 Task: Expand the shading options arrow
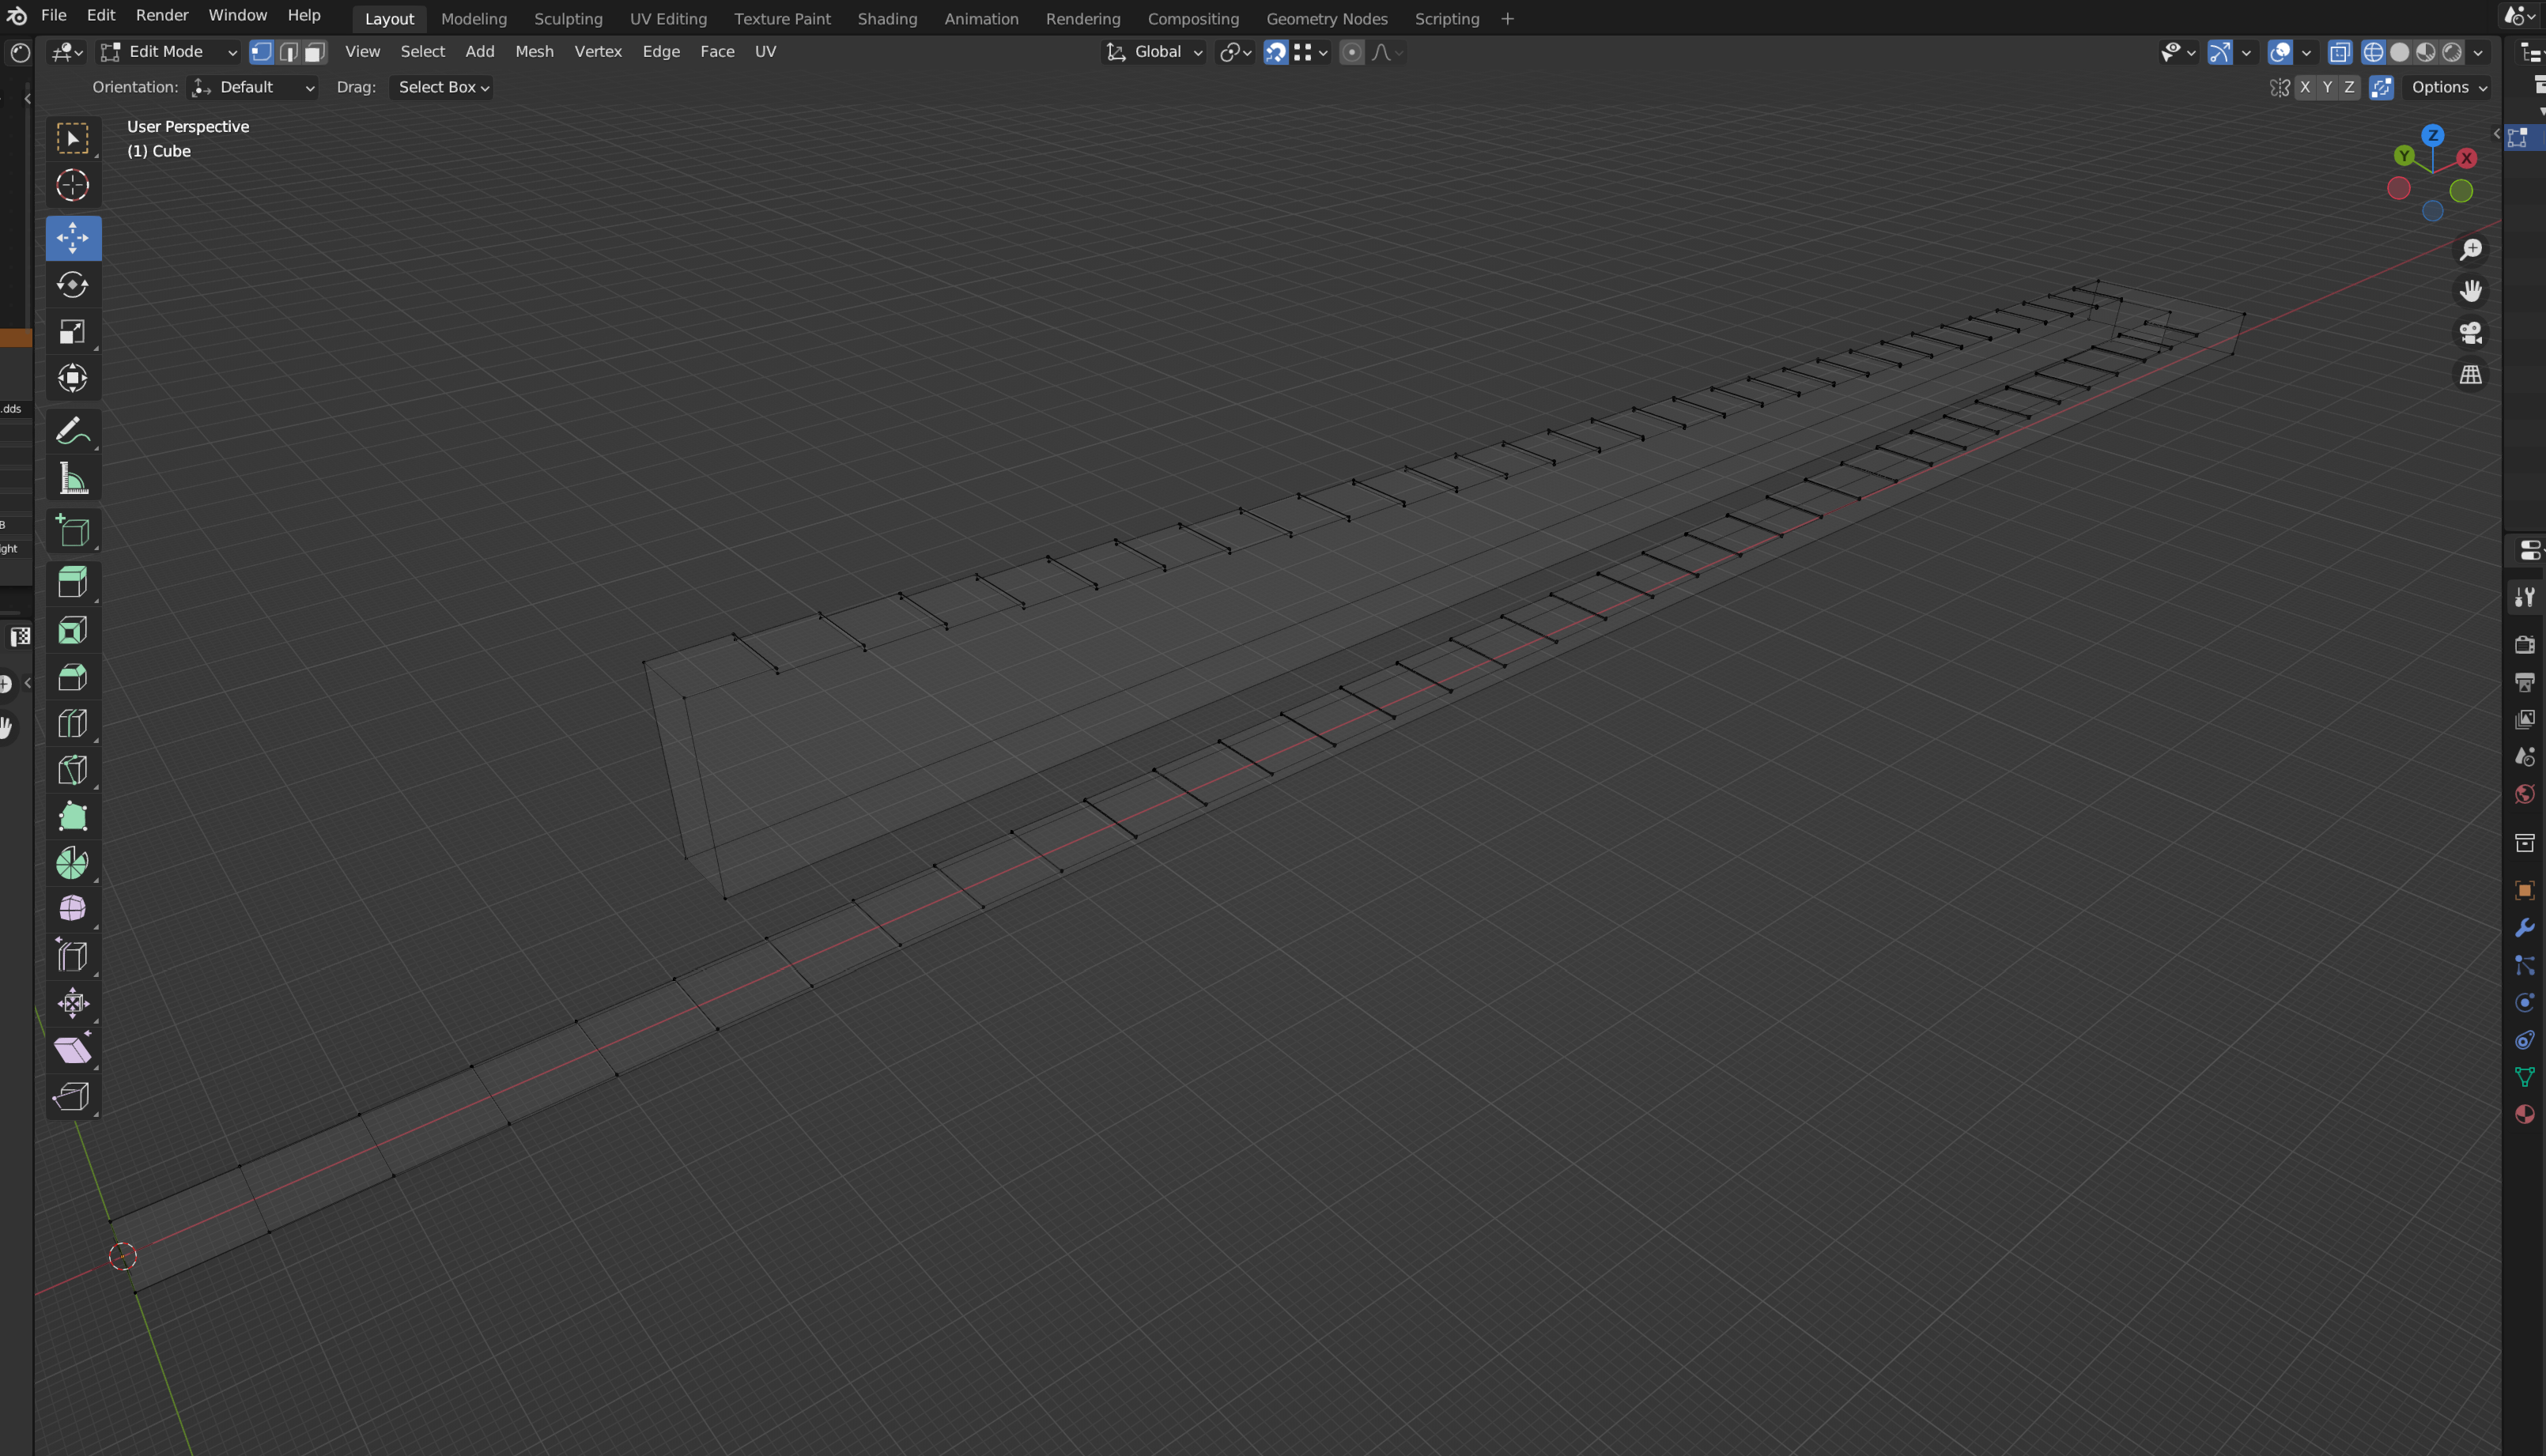coord(2478,52)
